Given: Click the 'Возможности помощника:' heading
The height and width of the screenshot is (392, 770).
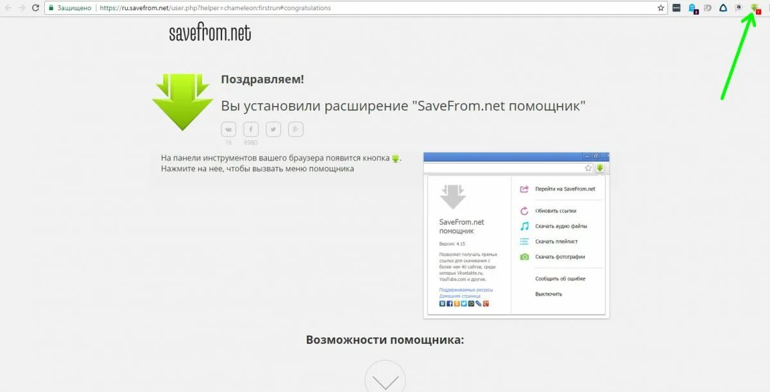Looking at the screenshot, I should tap(385, 340).
